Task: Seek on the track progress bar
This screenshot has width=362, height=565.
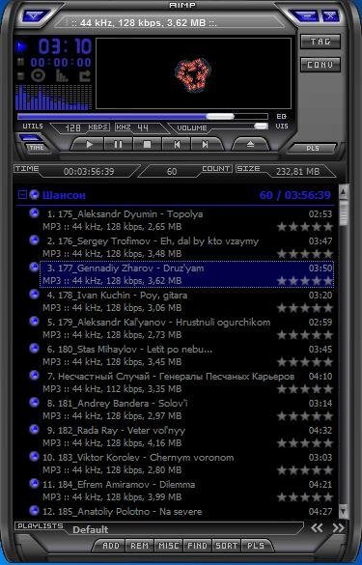Action: pos(143,117)
